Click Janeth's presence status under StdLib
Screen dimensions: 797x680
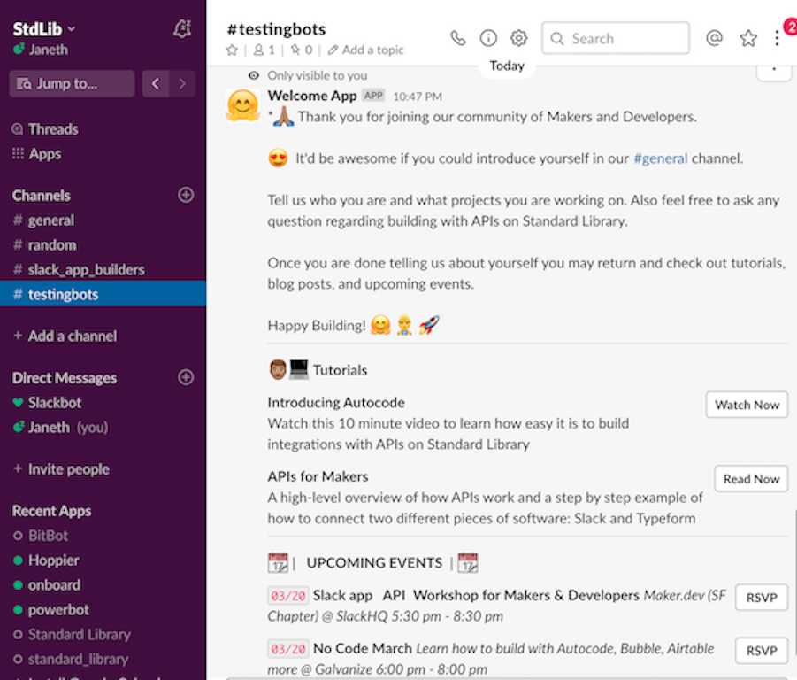[40, 50]
